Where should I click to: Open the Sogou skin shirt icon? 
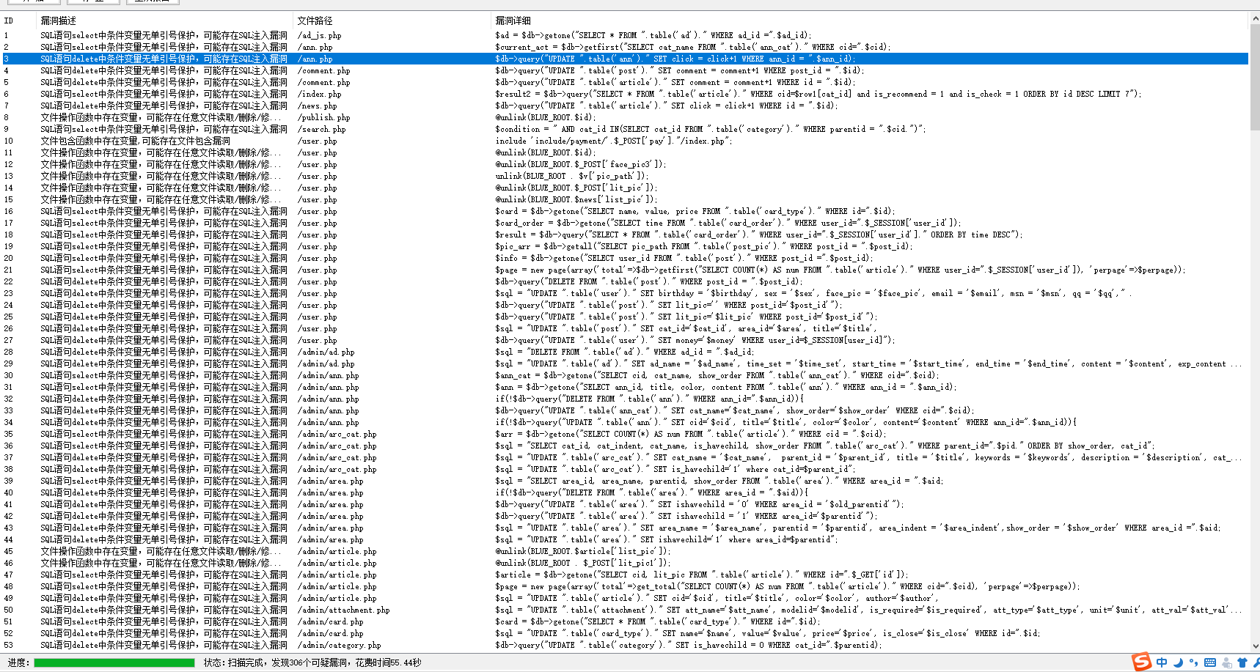coord(1242,662)
